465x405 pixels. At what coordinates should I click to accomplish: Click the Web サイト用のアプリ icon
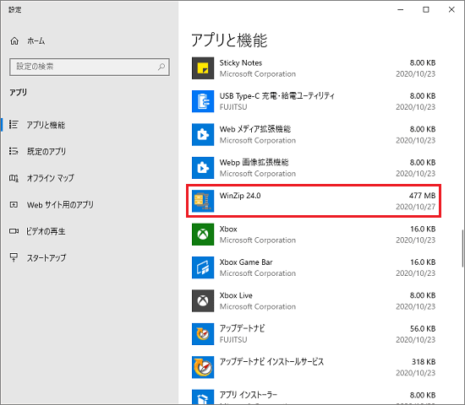click(14, 204)
